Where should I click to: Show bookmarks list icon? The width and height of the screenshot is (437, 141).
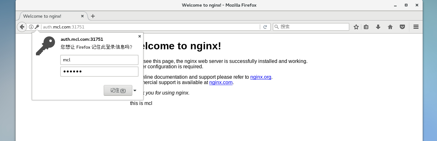point(366,27)
